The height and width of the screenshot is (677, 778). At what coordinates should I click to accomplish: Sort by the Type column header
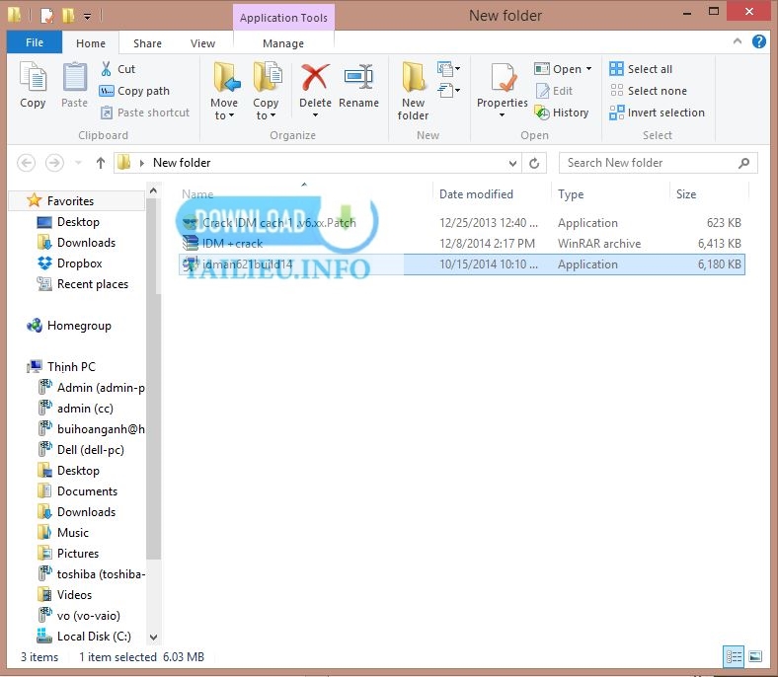(571, 194)
